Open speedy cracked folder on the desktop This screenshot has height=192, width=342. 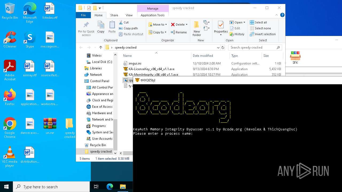tap(69, 128)
